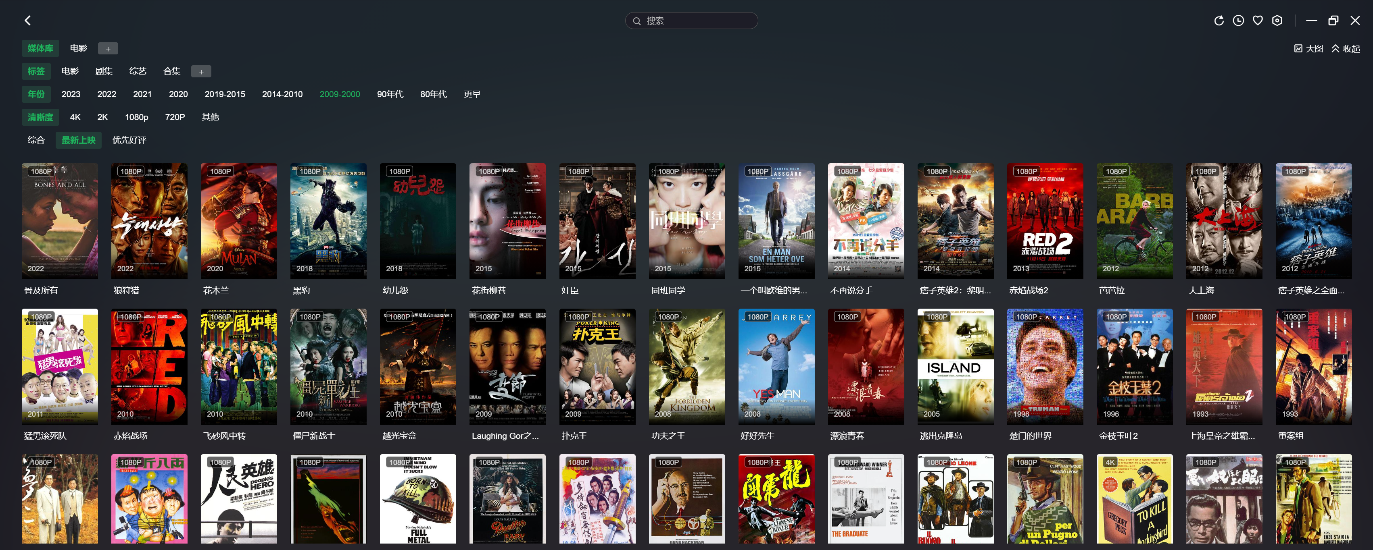This screenshot has height=550, width=1373.
Task: Go back with the left arrow icon
Action: pos(28,20)
